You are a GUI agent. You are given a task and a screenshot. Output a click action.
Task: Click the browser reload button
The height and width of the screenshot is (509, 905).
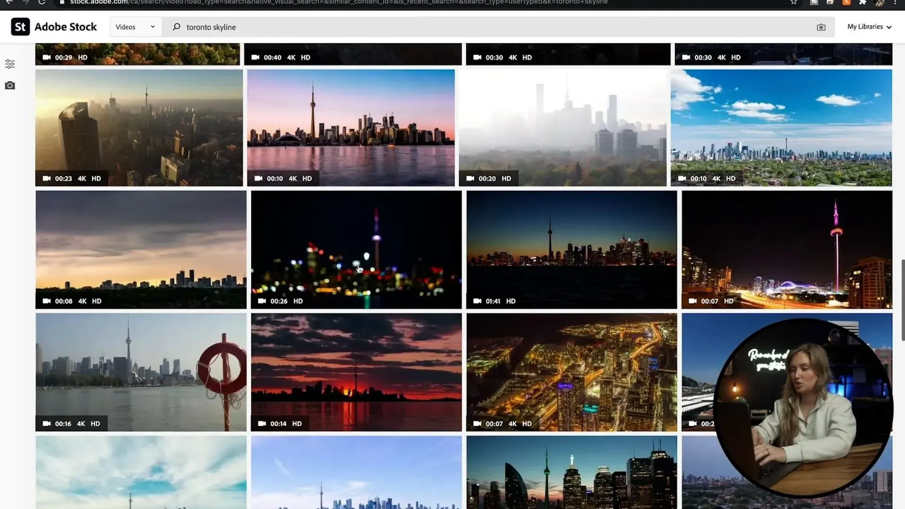coord(42,2)
